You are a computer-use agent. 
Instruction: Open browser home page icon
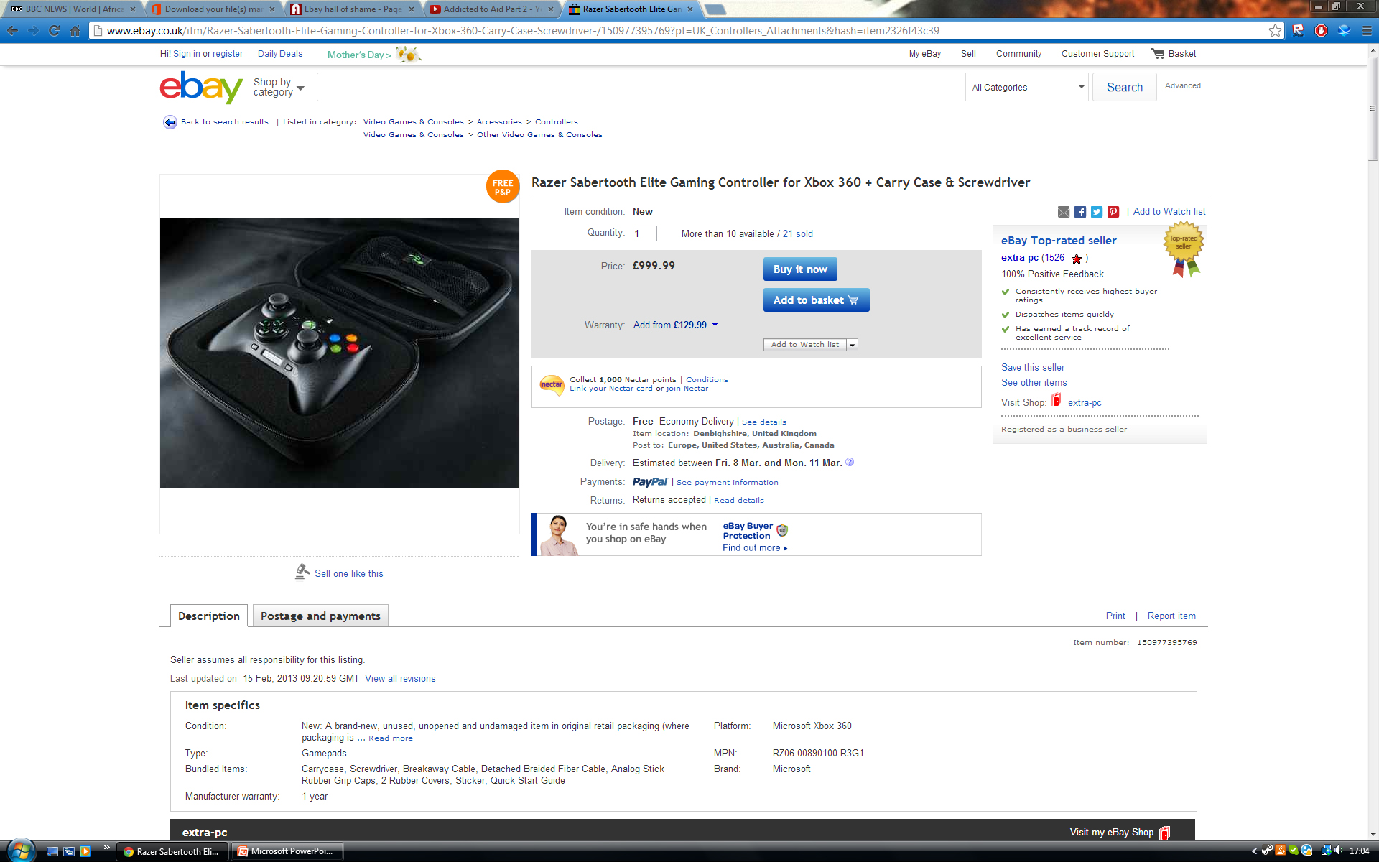pos(75,30)
